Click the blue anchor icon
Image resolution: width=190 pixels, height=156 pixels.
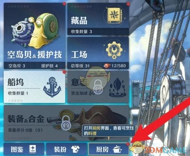(x=52, y=87)
